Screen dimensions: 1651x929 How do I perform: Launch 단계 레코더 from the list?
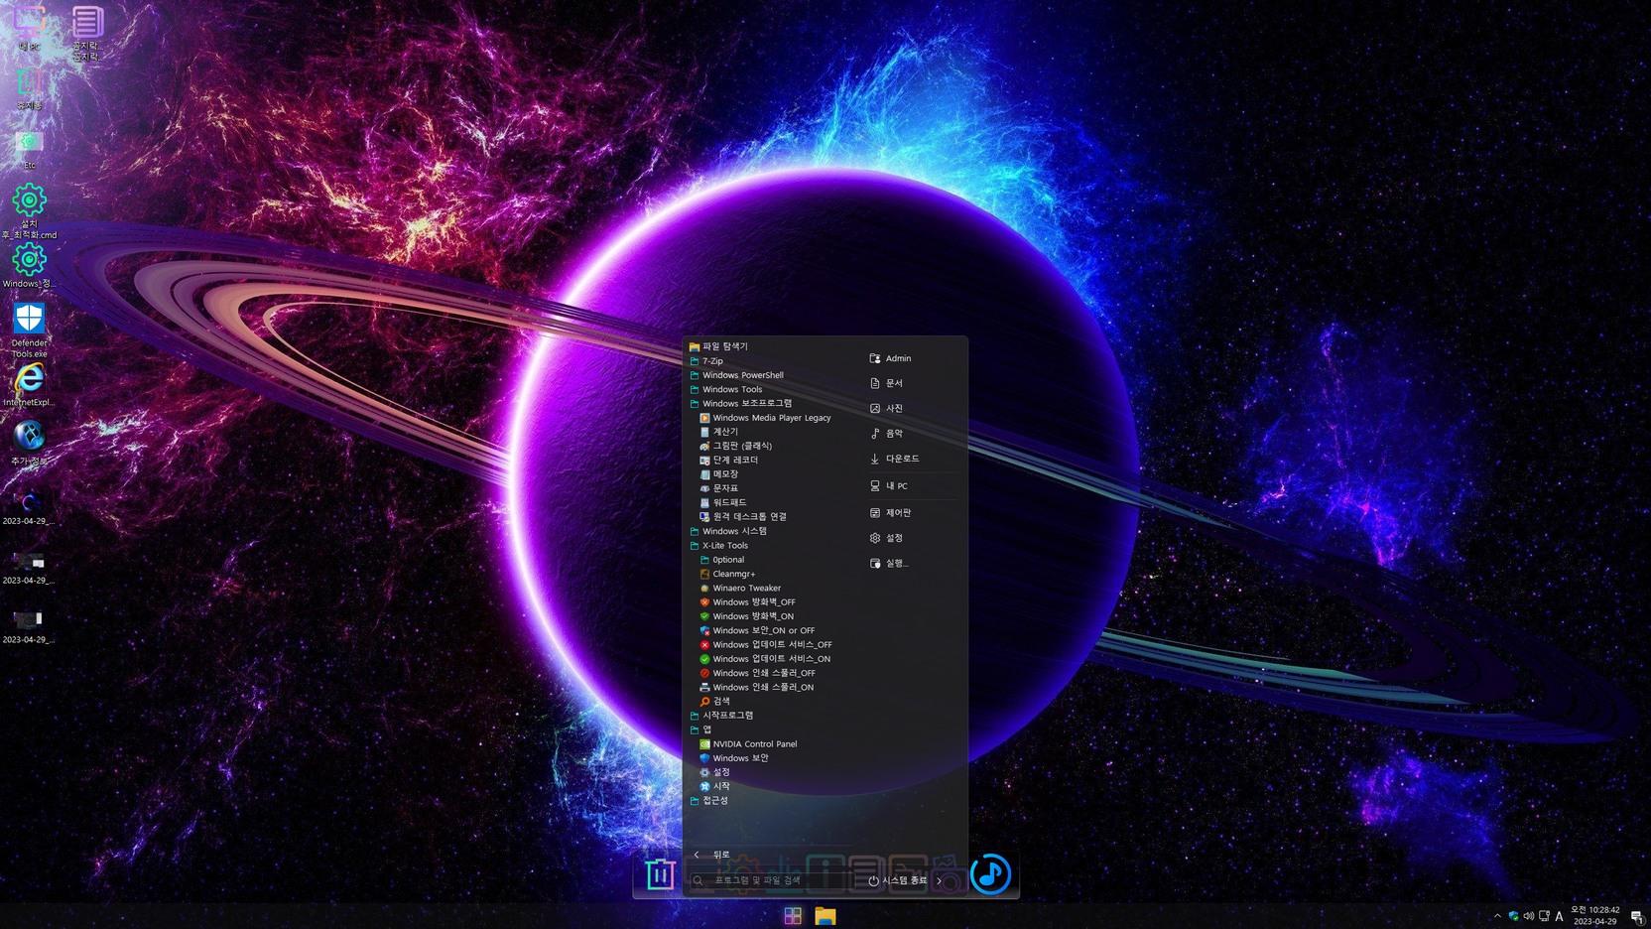click(x=728, y=460)
